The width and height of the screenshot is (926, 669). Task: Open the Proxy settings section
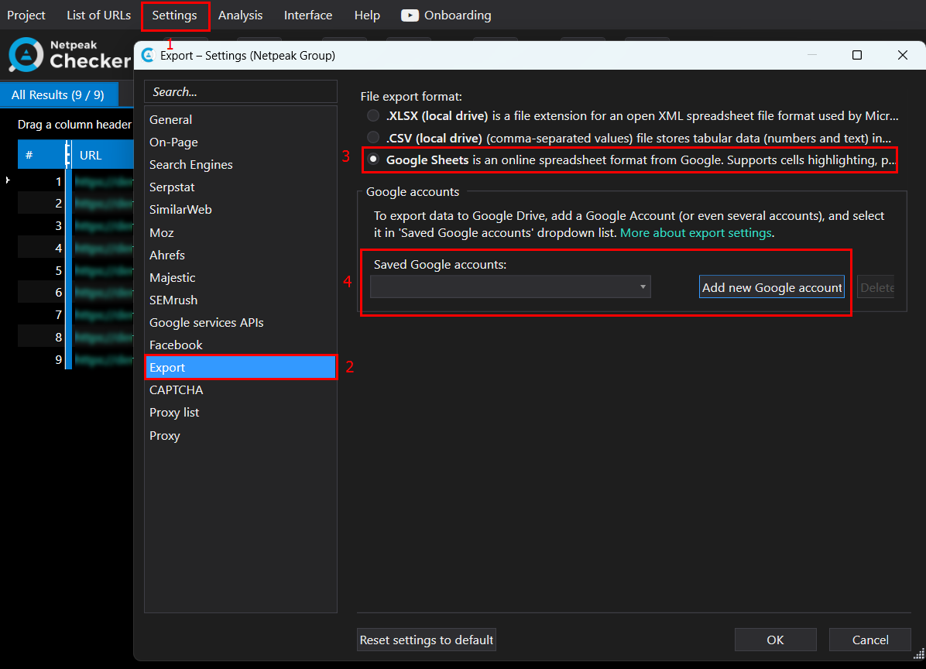241,436
